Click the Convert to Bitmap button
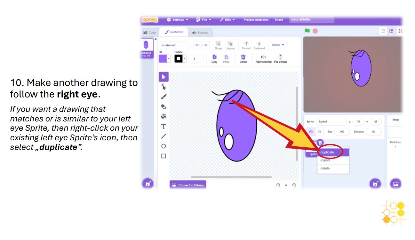Screen dimensions: 415x240 pyautogui.click(x=188, y=185)
